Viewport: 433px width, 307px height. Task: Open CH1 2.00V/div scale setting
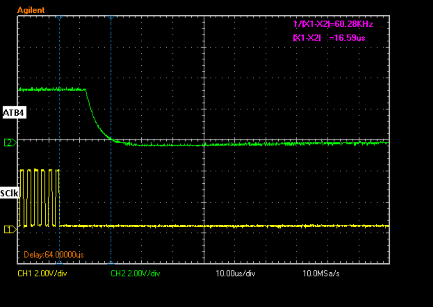click(42, 274)
